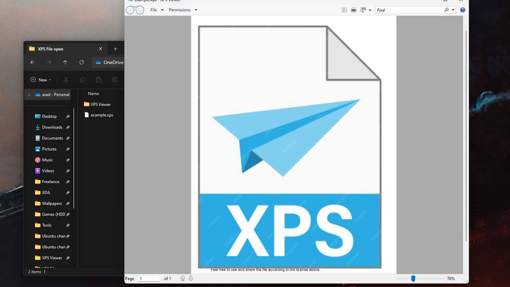The width and height of the screenshot is (510, 287).
Task: Click the Copy icon in File Explorer toolbar
Action: (82, 80)
